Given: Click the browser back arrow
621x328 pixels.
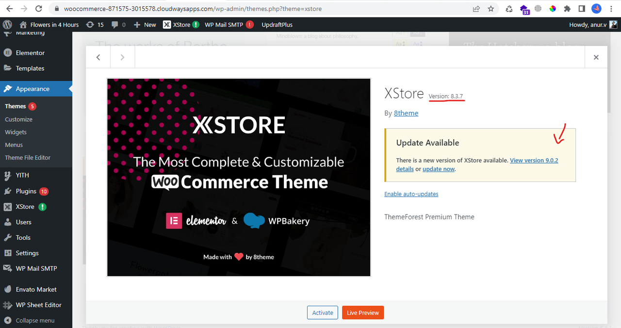Looking at the screenshot, I should tap(10, 9).
